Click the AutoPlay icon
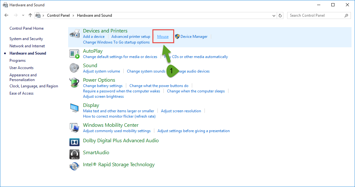The image size is (355, 187). 74,54
